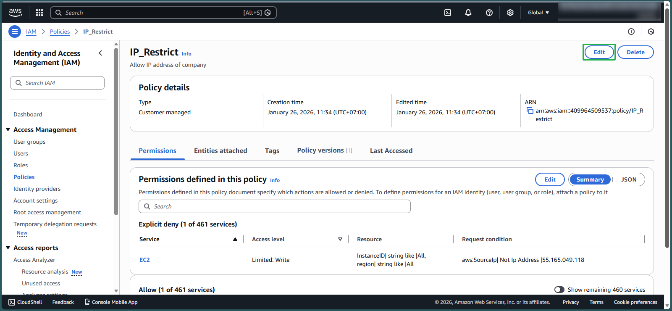Open the Policy versions tab
This screenshot has height=311, width=672.
(325, 150)
